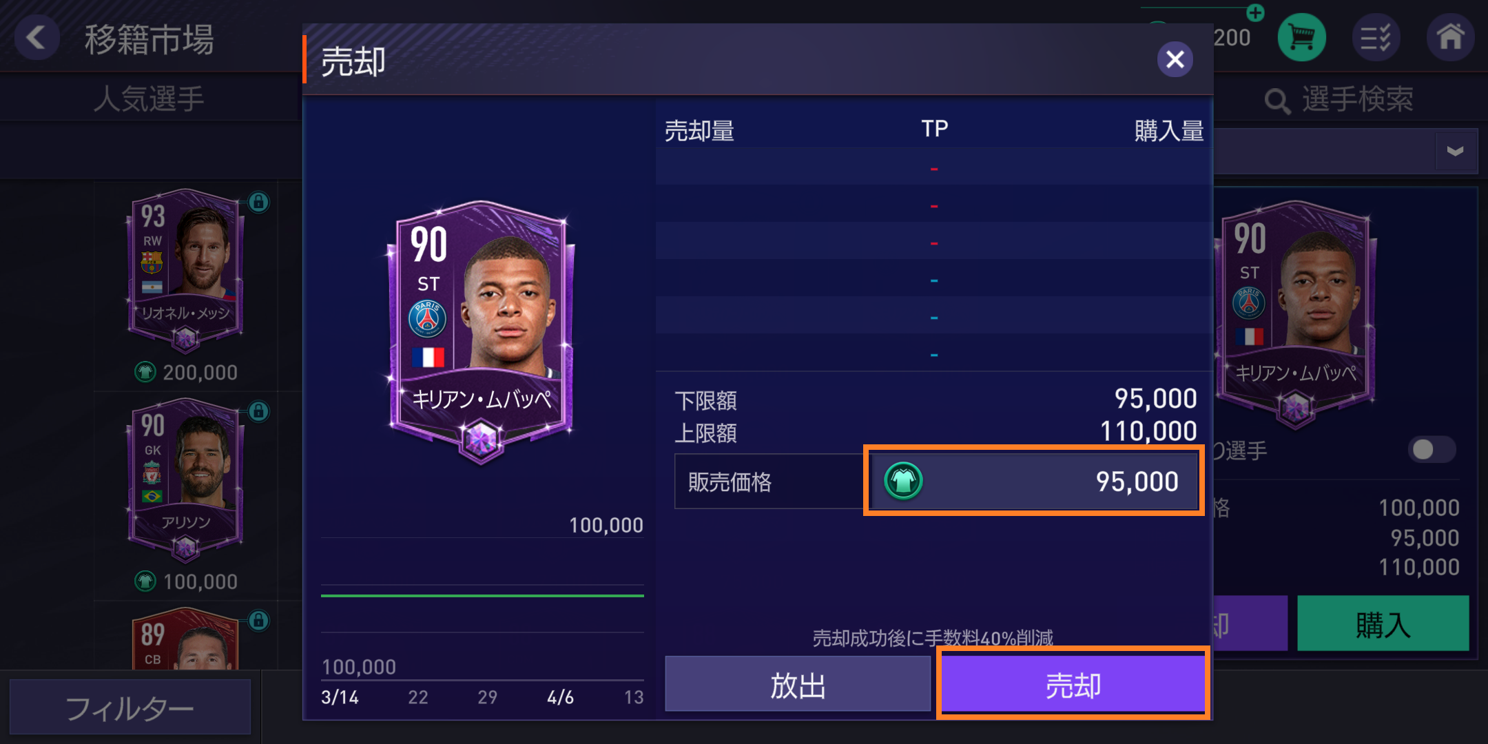The height and width of the screenshot is (744, 1488).
Task: Add currency with the green plus icon
Action: click(1255, 12)
